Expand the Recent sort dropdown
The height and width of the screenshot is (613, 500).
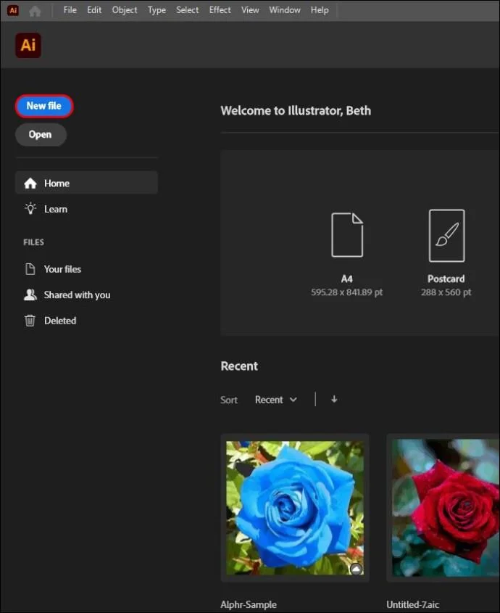pos(276,400)
